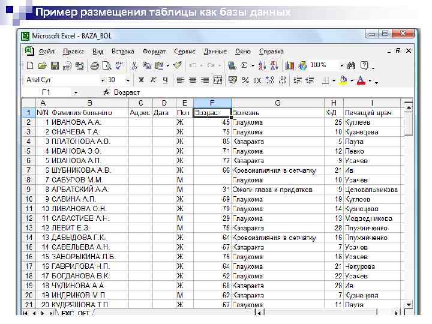Open the Формат menu
432x324 pixels.
[154, 52]
